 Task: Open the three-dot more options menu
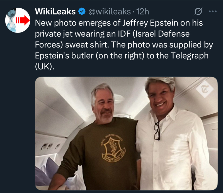pos(212,12)
